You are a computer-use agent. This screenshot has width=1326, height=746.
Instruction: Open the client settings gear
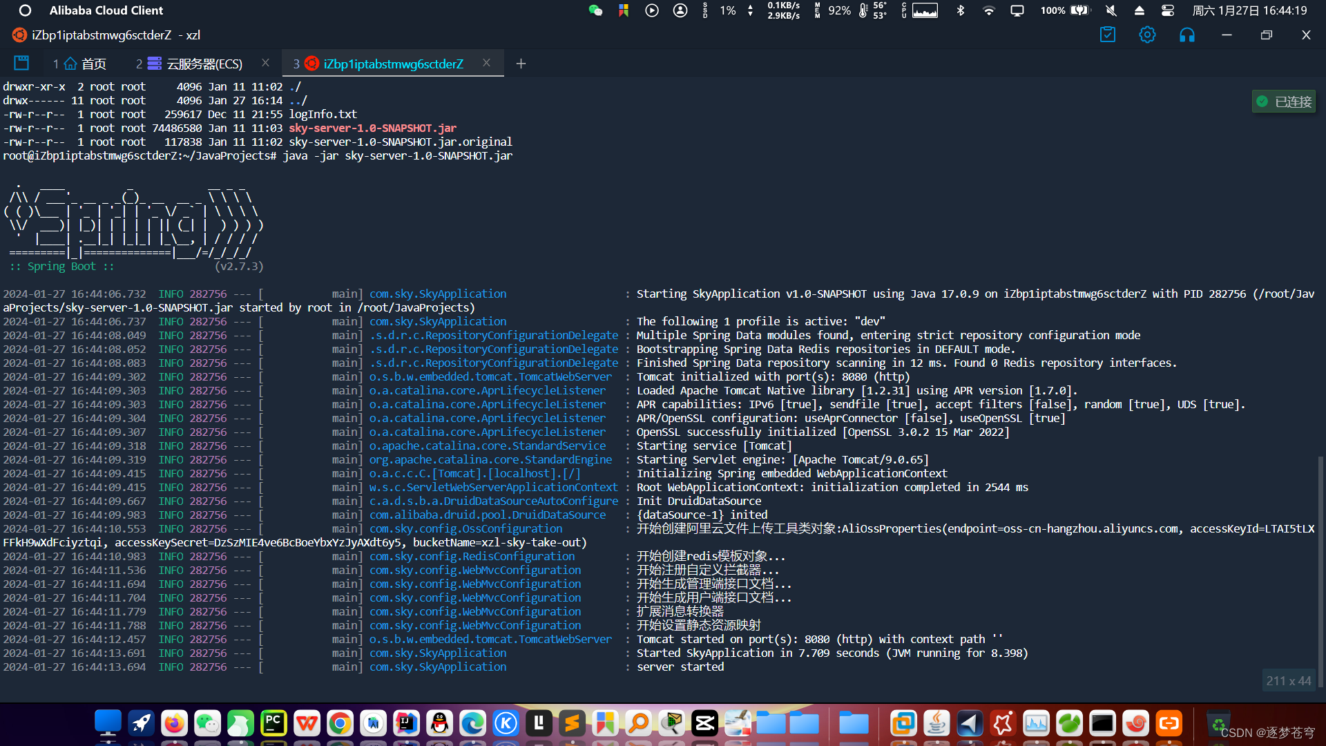point(1147,35)
